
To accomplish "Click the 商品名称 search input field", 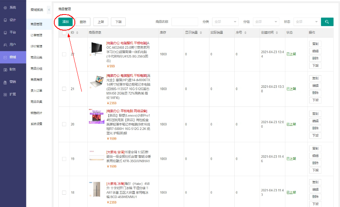I will [185, 22].
